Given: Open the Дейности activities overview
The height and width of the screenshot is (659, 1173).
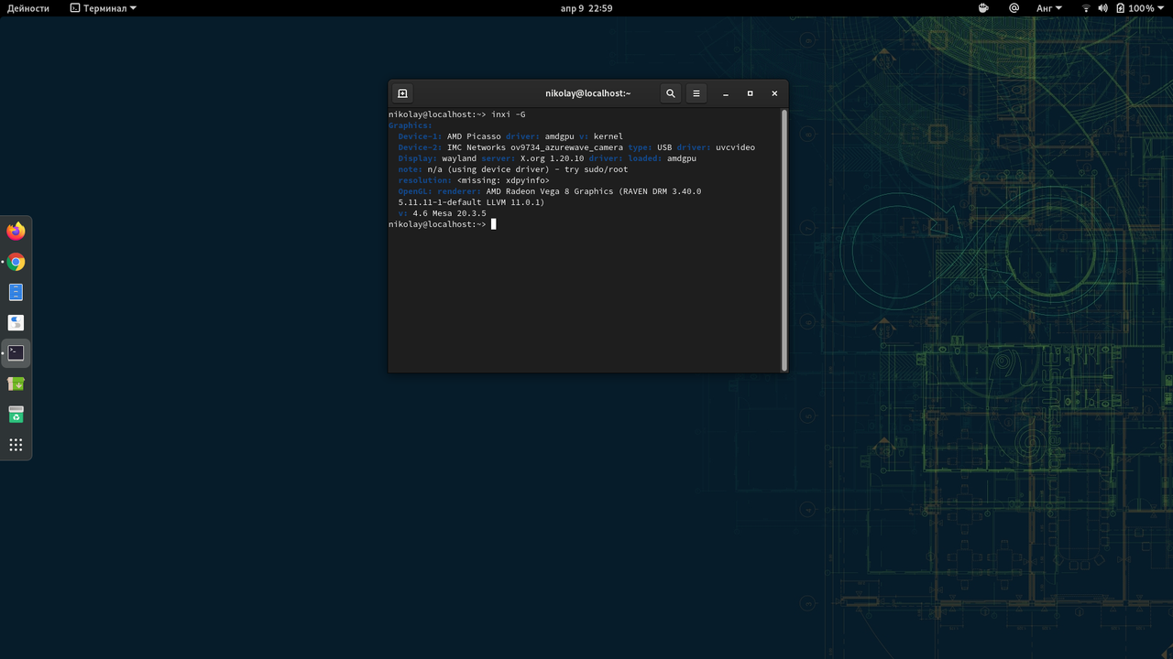Looking at the screenshot, I should point(28,8).
